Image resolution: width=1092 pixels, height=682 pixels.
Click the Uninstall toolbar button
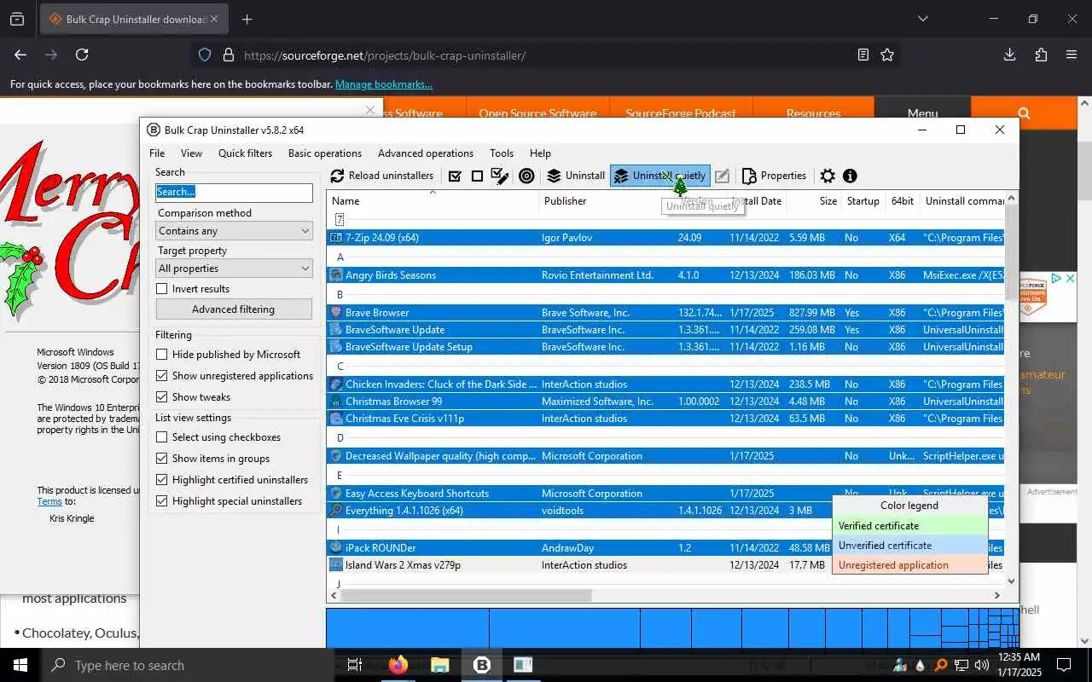coord(576,176)
